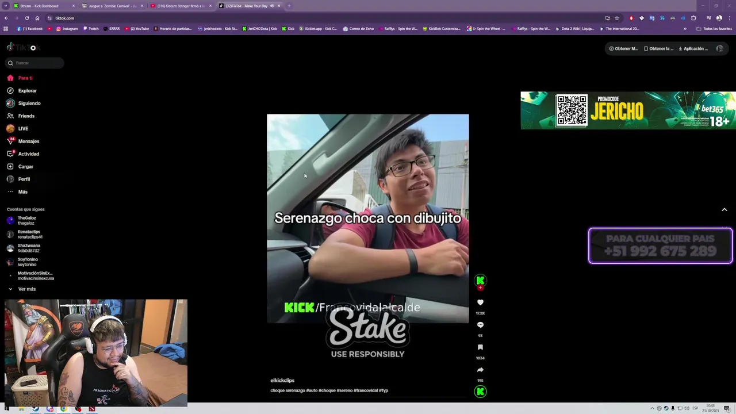Image resolution: width=736 pixels, height=414 pixels.
Task: Open elkickclips username link
Action: tap(282, 381)
